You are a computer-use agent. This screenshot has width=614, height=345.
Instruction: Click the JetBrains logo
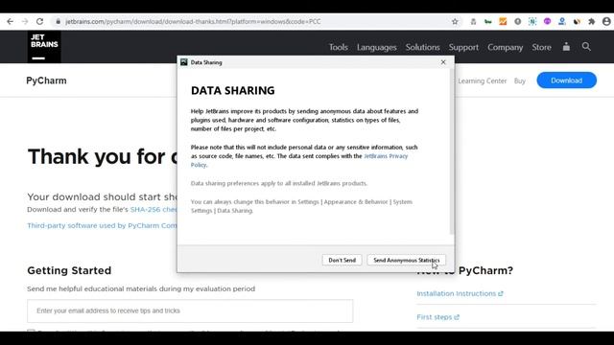click(x=44, y=47)
